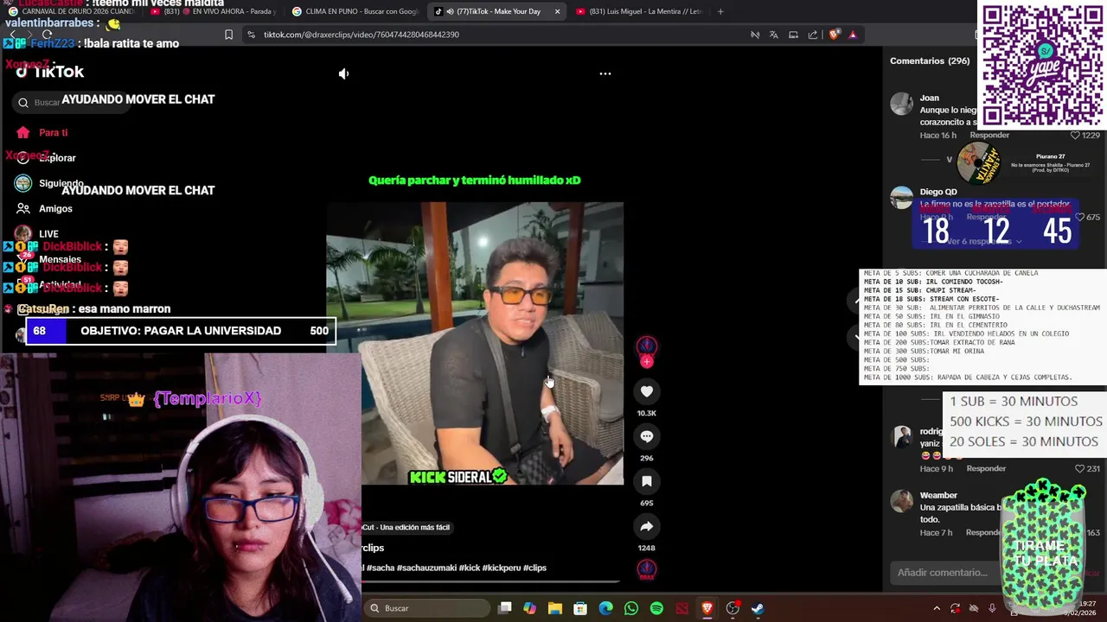
Task: Click the video player to pause
Action: [475, 343]
